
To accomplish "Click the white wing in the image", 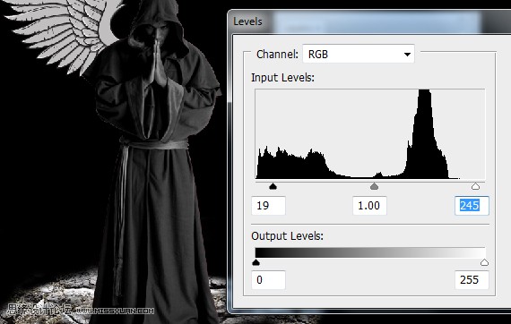I will 65,32.
